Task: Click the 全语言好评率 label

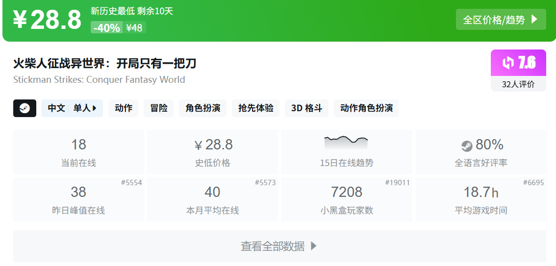Action: (x=481, y=163)
